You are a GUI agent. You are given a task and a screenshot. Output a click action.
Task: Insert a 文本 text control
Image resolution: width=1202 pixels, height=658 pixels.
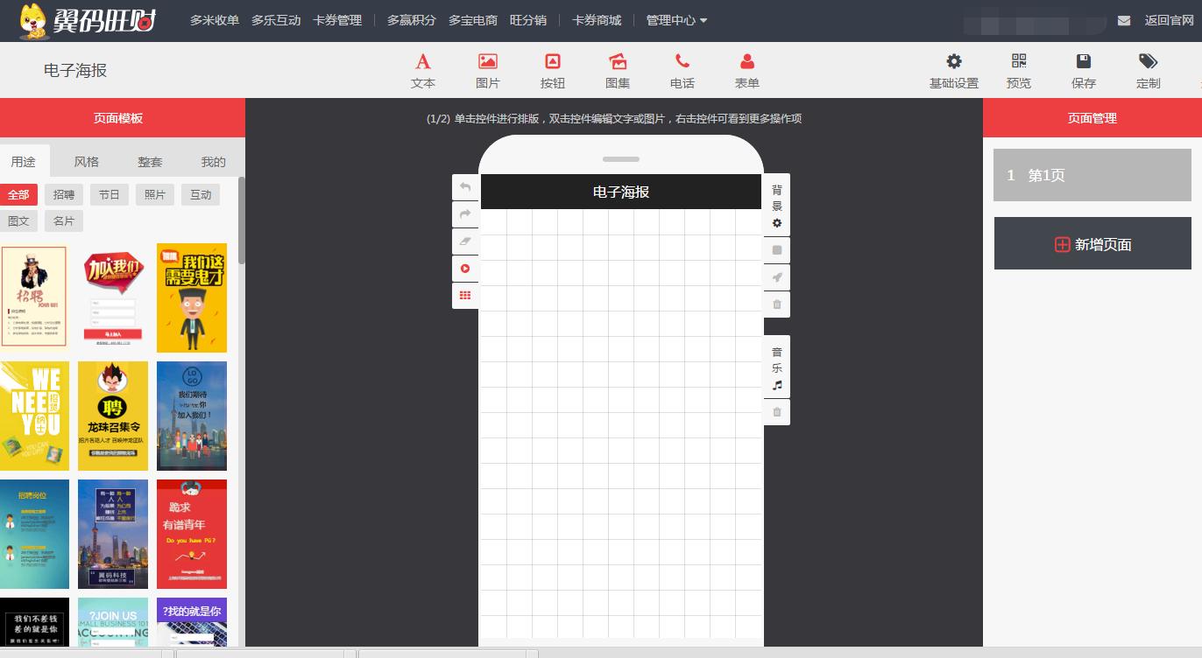[x=423, y=71]
